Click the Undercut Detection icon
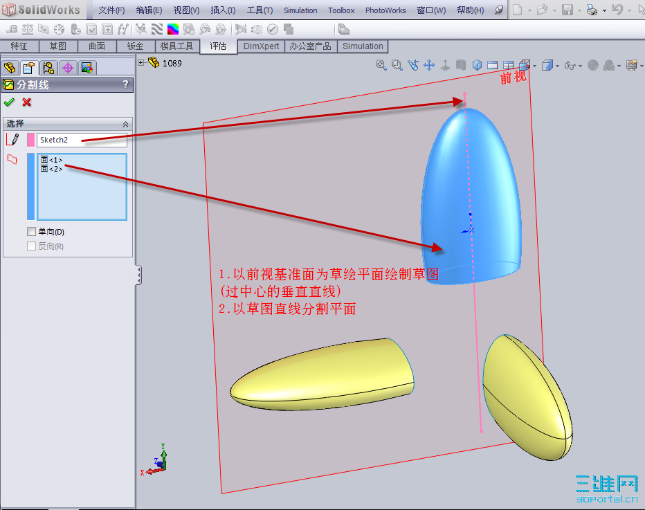 coord(205,29)
